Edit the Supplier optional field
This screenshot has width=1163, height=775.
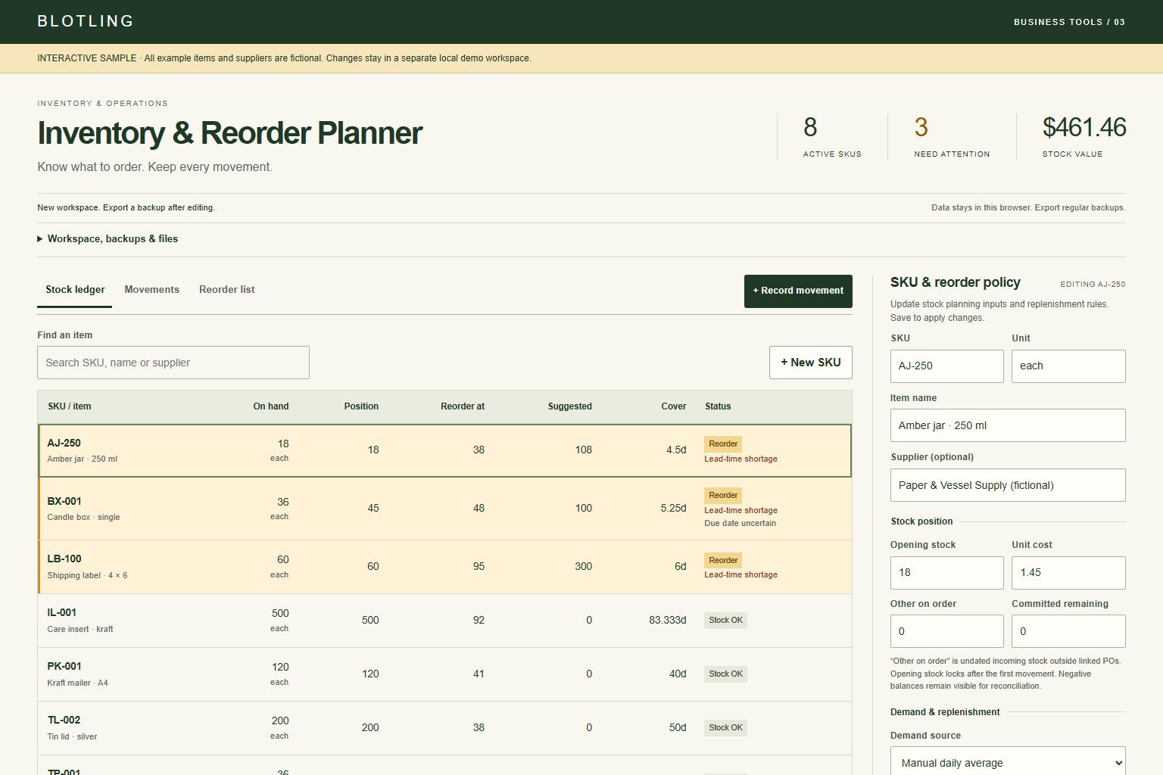click(1008, 485)
